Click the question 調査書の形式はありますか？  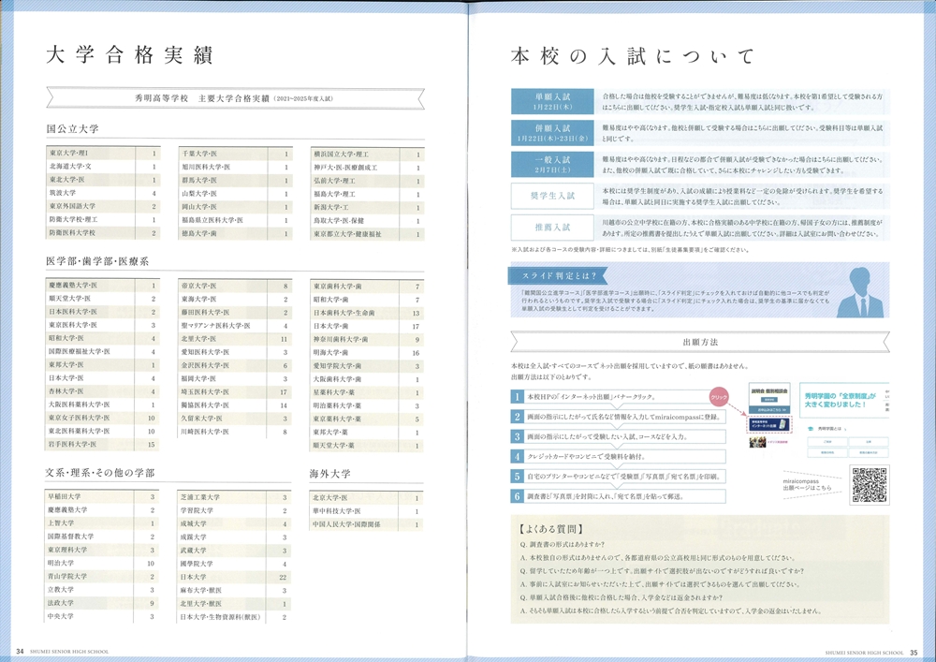[x=563, y=544]
